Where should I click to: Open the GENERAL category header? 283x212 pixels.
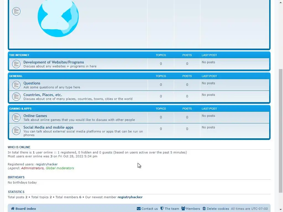coord(16,76)
